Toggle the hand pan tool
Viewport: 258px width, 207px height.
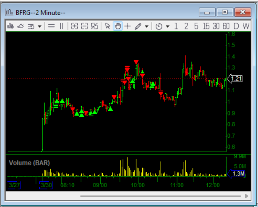coord(117,26)
